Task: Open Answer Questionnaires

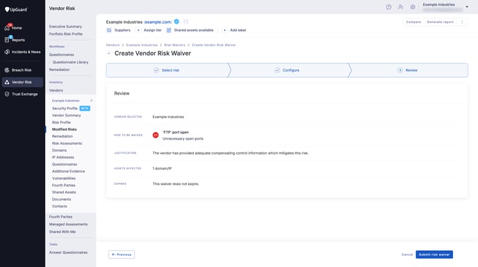Action: pyautogui.click(x=68, y=252)
